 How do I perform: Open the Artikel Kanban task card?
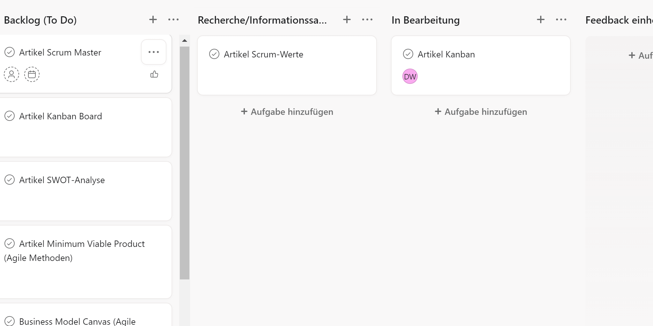pyautogui.click(x=481, y=65)
